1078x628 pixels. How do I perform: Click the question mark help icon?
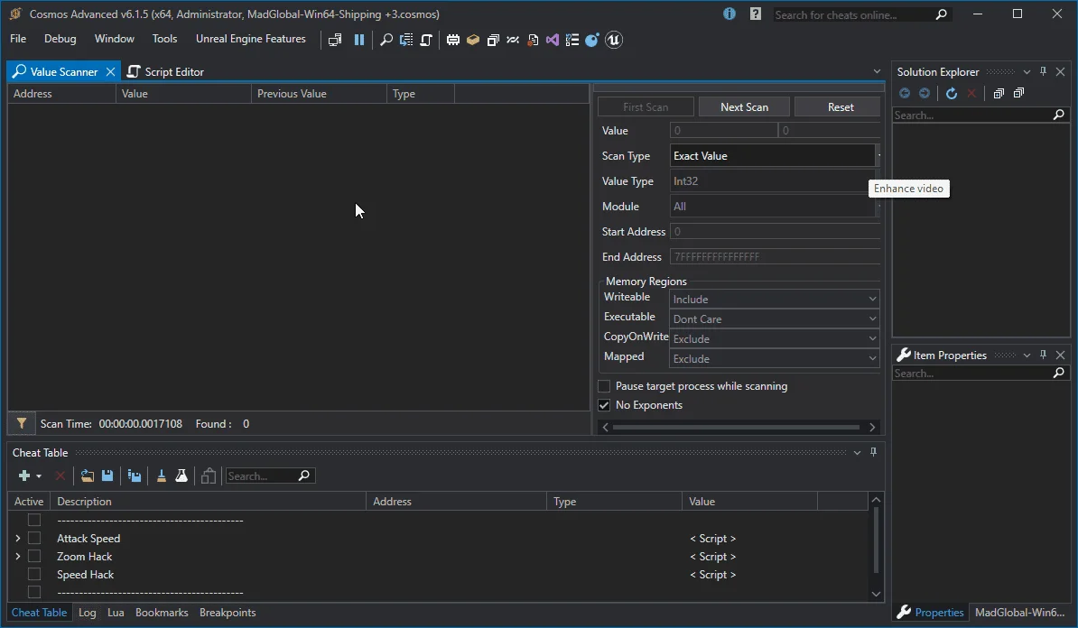pyautogui.click(x=756, y=14)
